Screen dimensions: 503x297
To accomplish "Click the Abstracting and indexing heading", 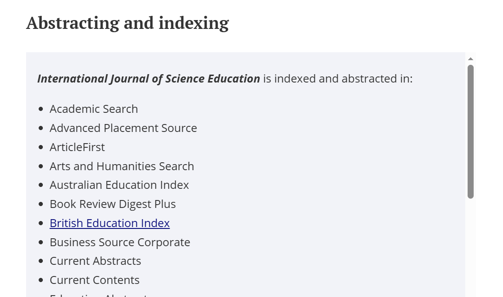I will pos(127,23).
